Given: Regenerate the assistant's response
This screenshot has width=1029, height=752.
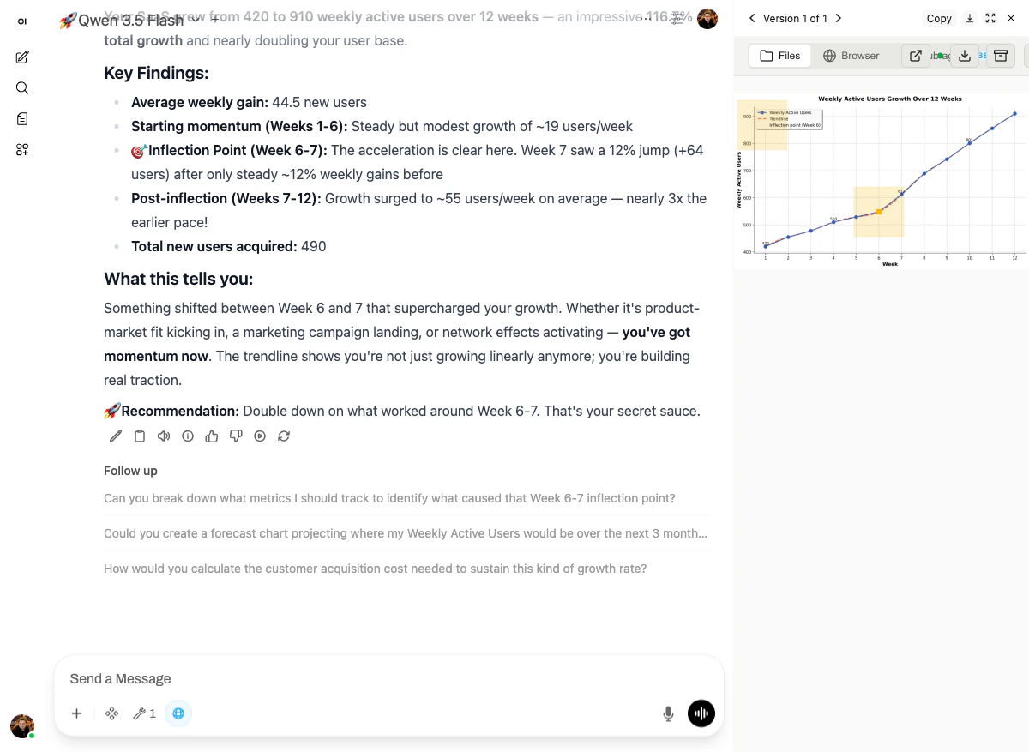Looking at the screenshot, I should tap(284, 436).
